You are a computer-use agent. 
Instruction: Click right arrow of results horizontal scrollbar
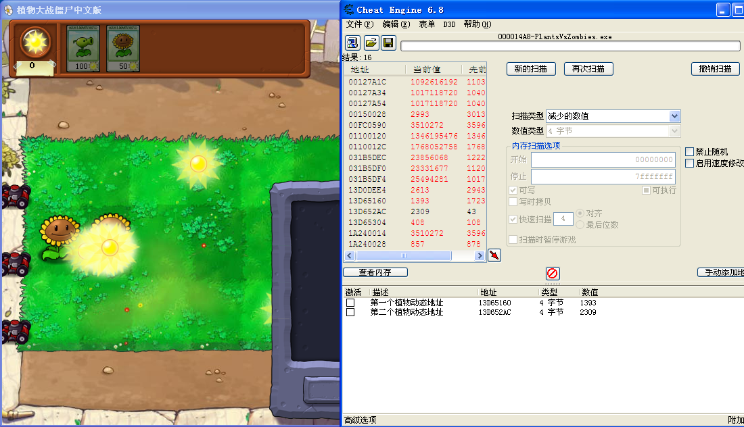pyautogui.click(x=480, y=256)
